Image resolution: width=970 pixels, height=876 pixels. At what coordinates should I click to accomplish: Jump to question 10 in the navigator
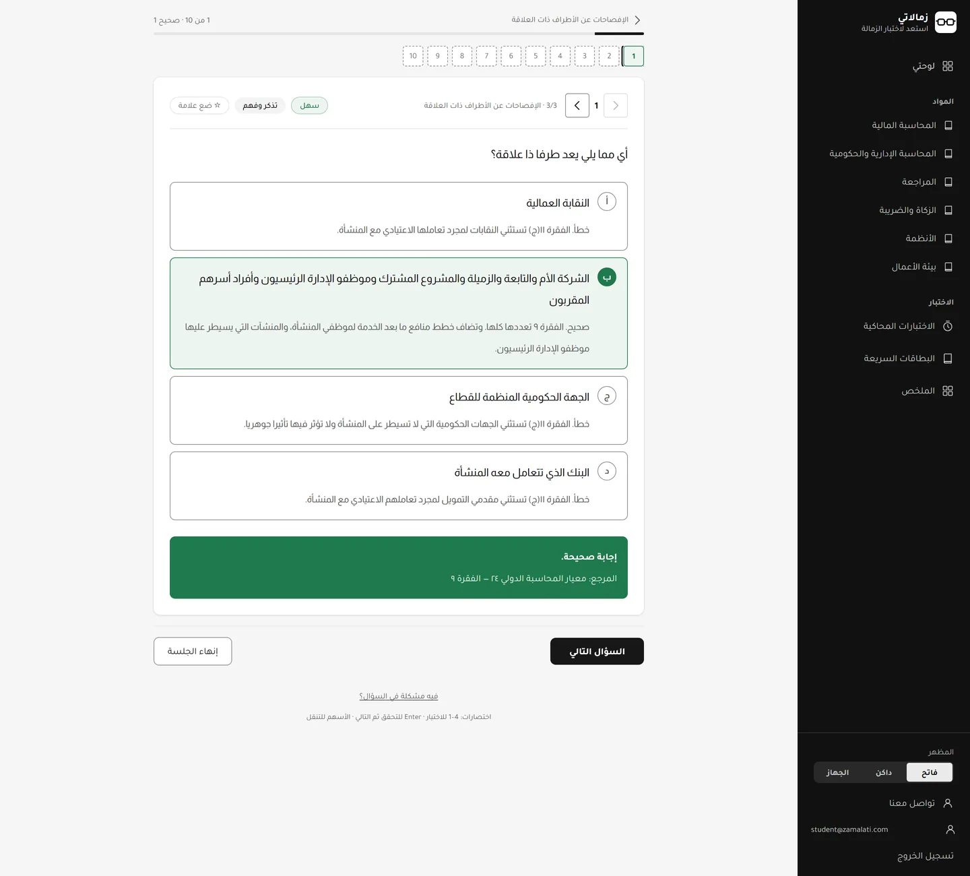click(x=413, y=56)
